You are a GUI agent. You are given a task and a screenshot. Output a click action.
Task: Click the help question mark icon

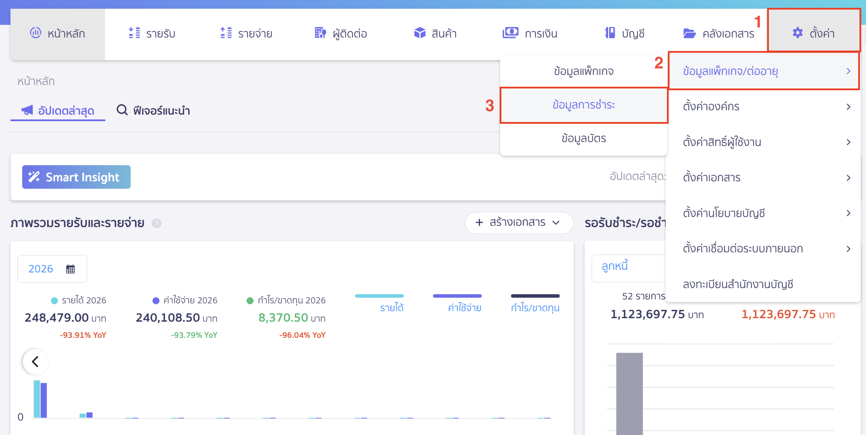[x=156, y=224]
